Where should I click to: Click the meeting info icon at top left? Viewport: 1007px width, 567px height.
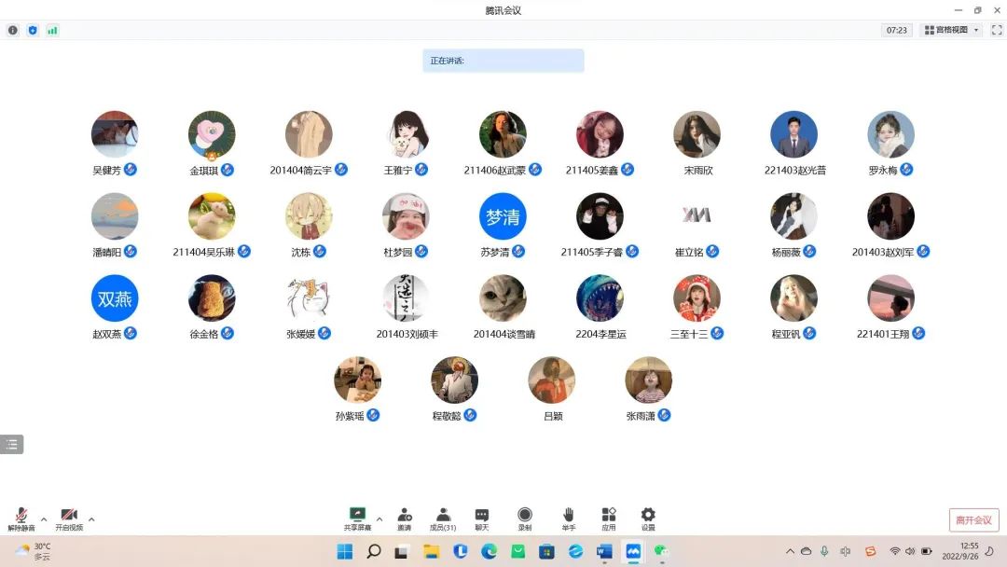[x=13, y=30]
